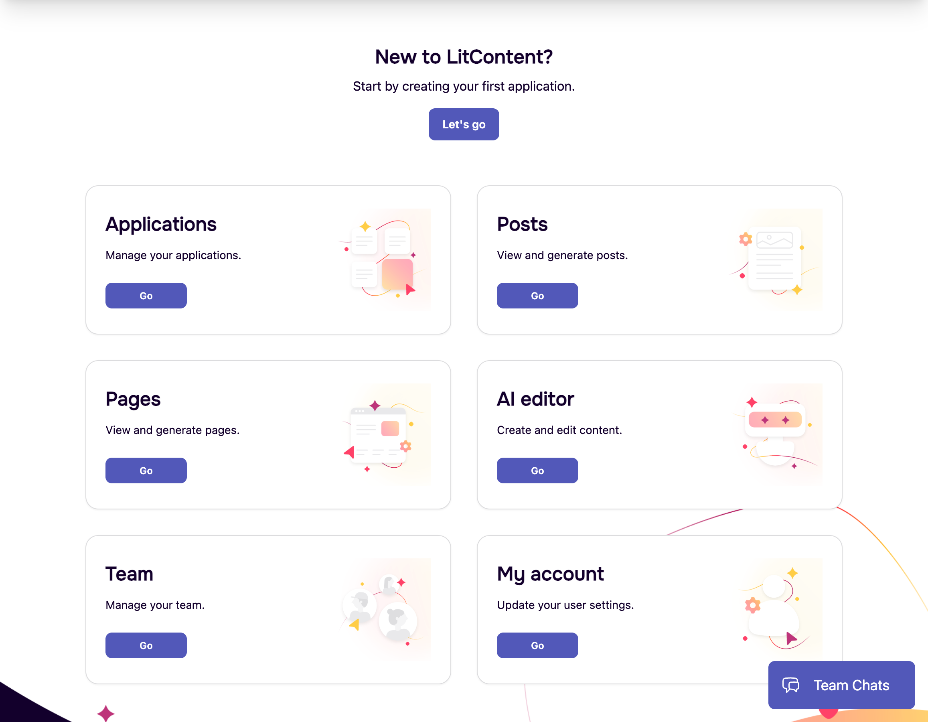
Task: Open My account using Go button
Action: [x=537, y=645]
